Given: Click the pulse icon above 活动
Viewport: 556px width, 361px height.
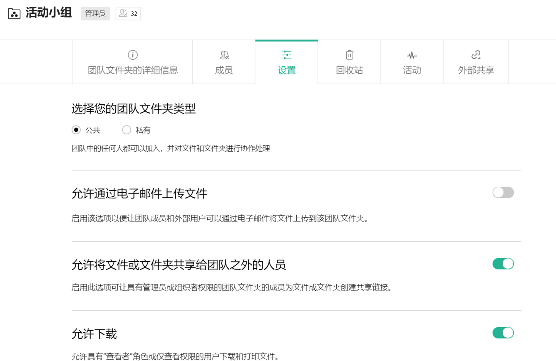Looking at the screenshot, I should pos(412,55).
